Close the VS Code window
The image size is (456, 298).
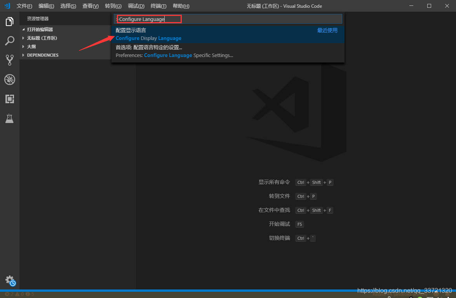point(447,6)
